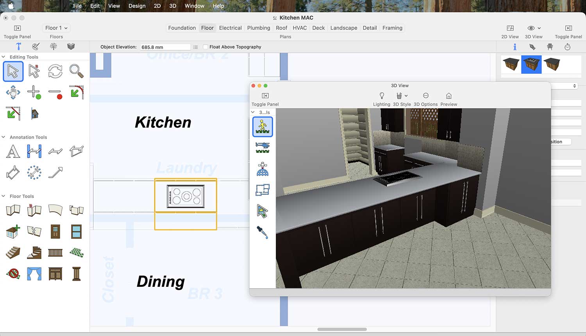Collapse the Editing Tools section
Screen dimensions: 586x336
point(4,57)
